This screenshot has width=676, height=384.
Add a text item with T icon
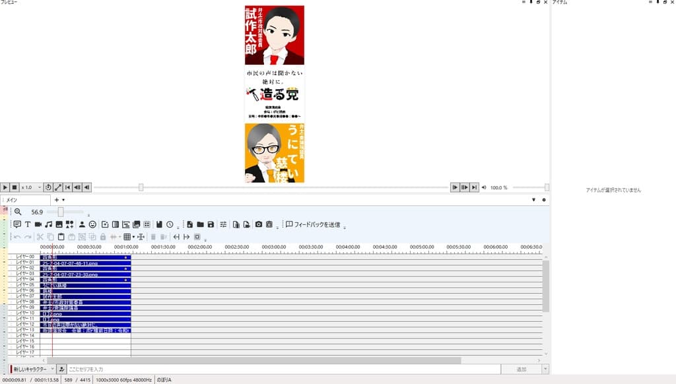click(28, 224)
